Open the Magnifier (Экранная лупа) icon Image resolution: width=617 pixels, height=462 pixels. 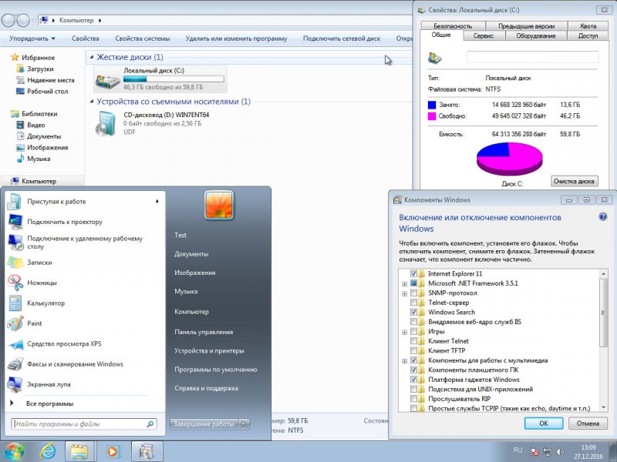pos(15,384)
